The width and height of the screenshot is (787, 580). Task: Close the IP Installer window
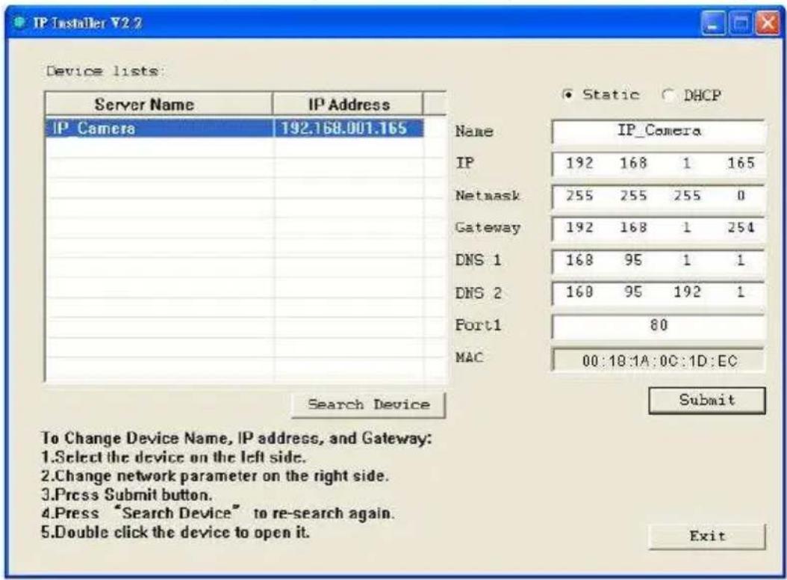point(768,24)
